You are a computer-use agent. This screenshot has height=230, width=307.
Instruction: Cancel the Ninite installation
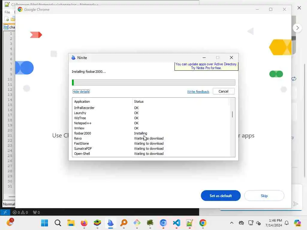(224, 91)
